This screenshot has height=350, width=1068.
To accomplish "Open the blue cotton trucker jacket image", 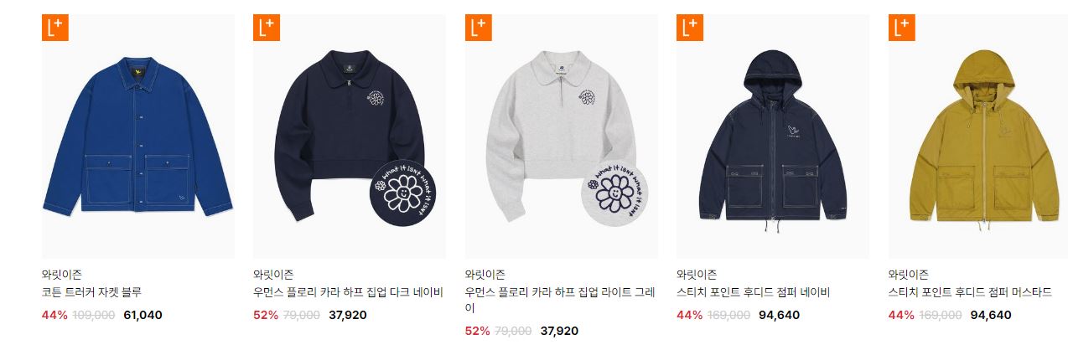I will (x=138, y=136).
